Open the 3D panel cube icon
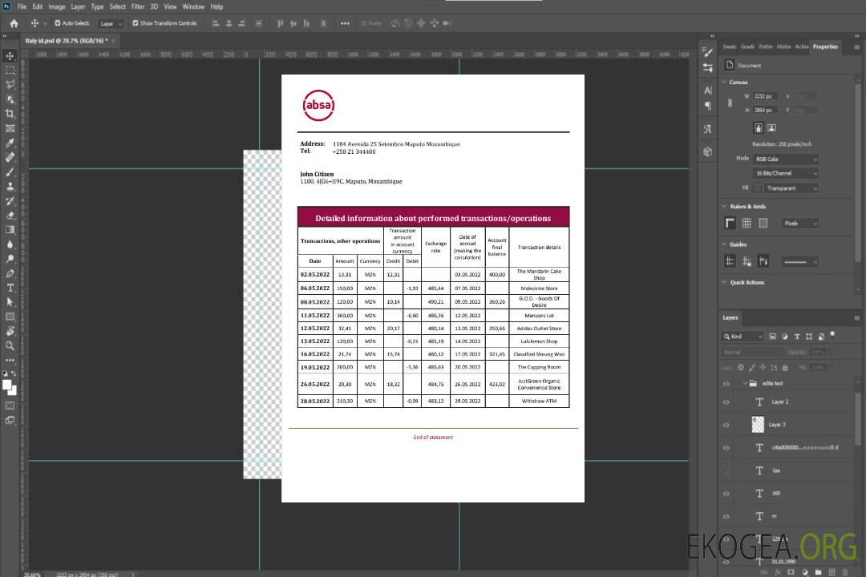The width and height of the screenshot is (866, 577). pyautogui.click(x=707, y=151)
